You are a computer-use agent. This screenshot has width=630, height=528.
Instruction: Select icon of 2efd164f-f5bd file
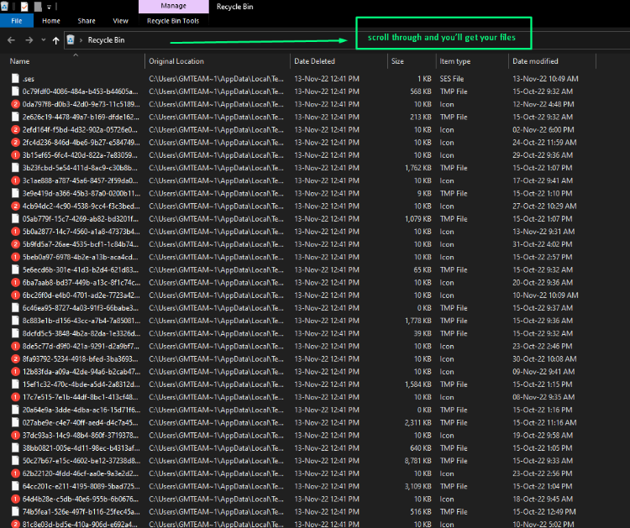(15, 129)
